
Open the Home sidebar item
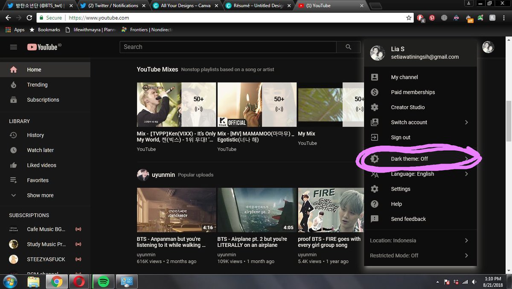point(45,69)
